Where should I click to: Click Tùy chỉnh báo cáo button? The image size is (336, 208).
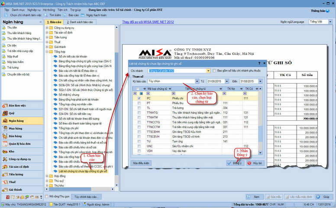click(87, 197)
